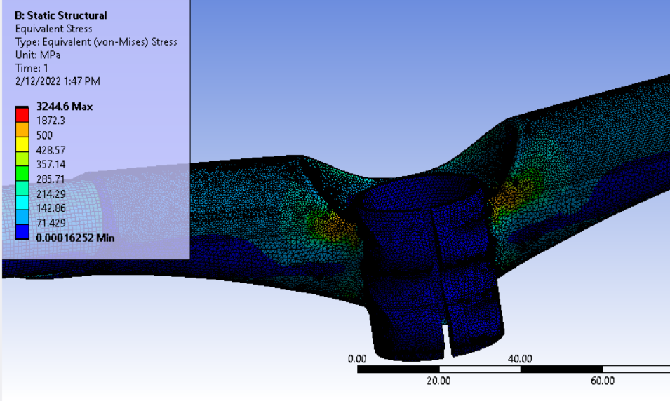Click the B: Static Structural title
The height and width of the screenshot is (401, 670).
(x=60, y=15)
